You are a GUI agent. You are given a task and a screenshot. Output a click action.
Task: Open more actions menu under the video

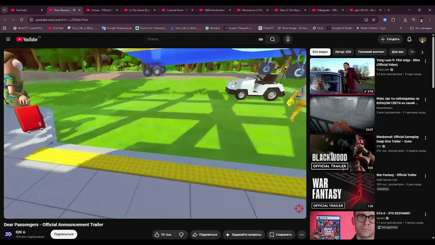tap(302, 234)
